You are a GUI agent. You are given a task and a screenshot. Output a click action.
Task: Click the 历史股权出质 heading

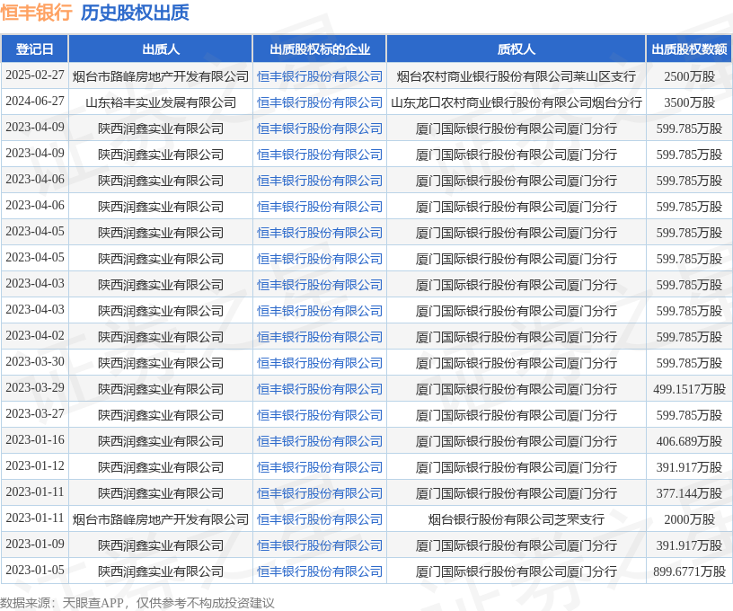135,13
